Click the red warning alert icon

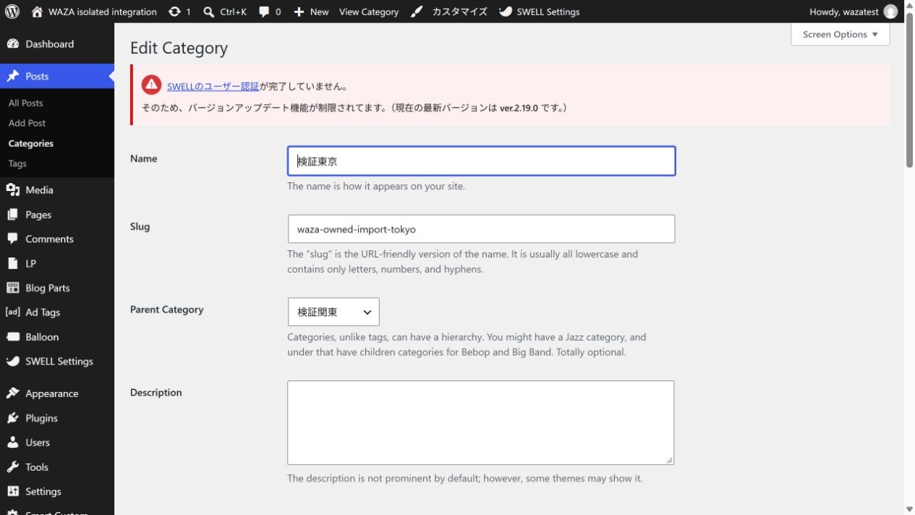151,85
